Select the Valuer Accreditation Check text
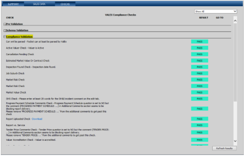This screenshot has width=245, height=157. (x=31, y=140)
